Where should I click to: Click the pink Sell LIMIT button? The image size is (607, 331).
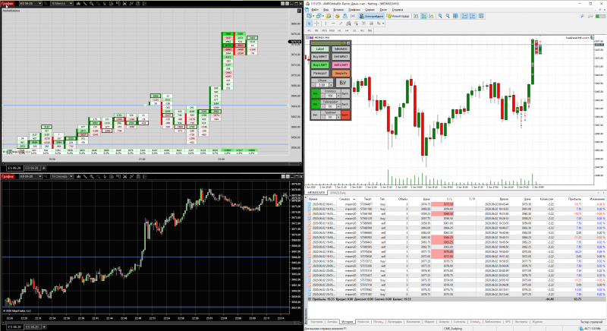[341, 65]
